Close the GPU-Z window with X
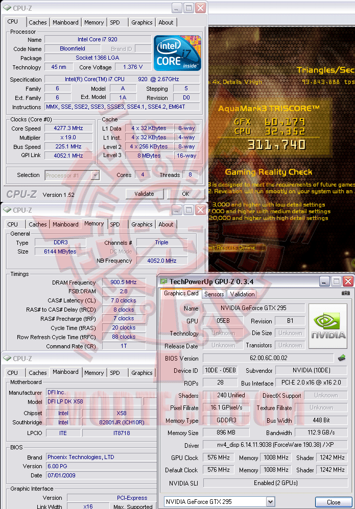355x509 pixels. (x=348, y=282)
